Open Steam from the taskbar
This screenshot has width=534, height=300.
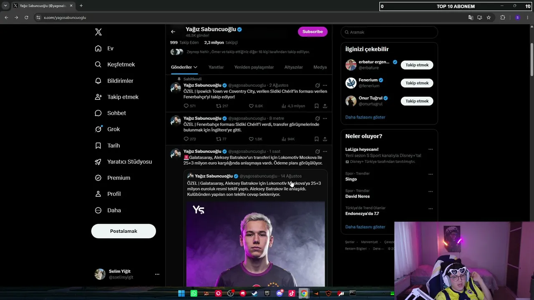(255, 293)
